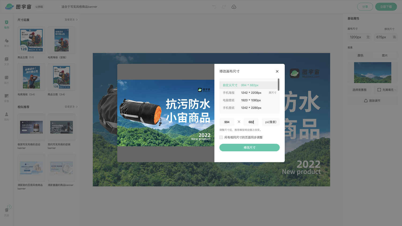Select the 商品主图 (1:1) thumbnail
This screenshot has height=226, width=402.
31,40
